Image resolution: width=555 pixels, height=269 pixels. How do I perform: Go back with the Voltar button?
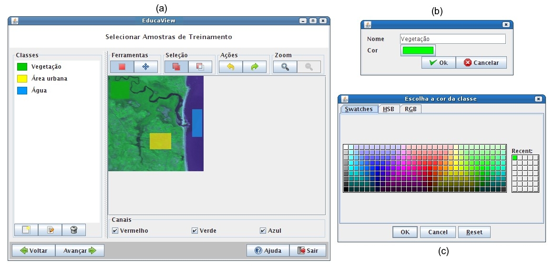point(34,250)
